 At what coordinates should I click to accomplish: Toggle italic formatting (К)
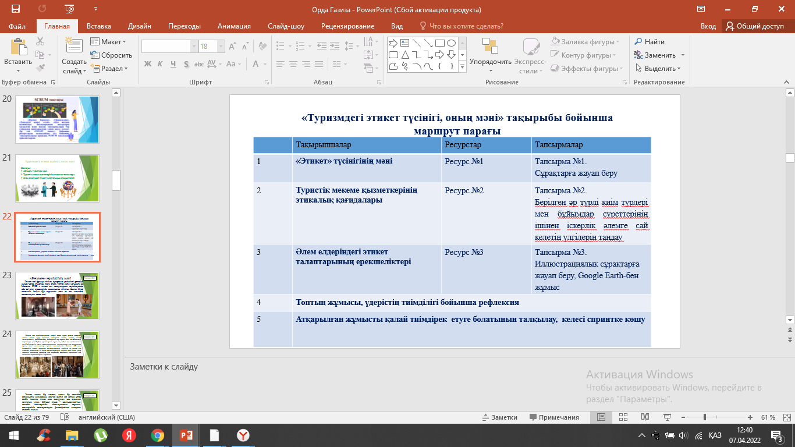tap(161, 64)
